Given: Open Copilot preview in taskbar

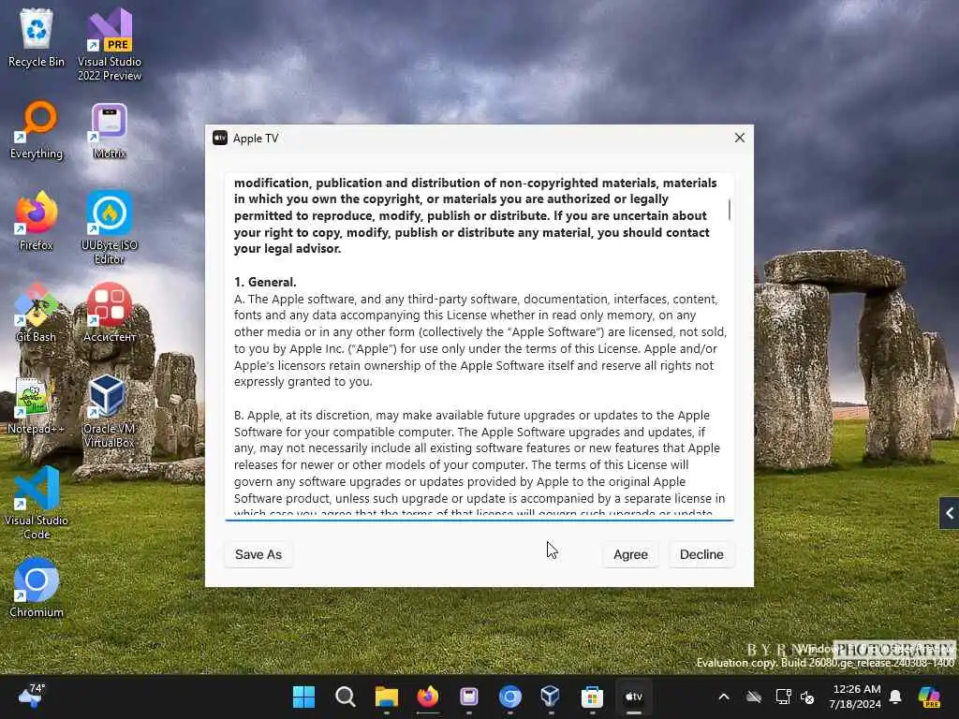Looking at the screenshot, I should click(929, 697).
